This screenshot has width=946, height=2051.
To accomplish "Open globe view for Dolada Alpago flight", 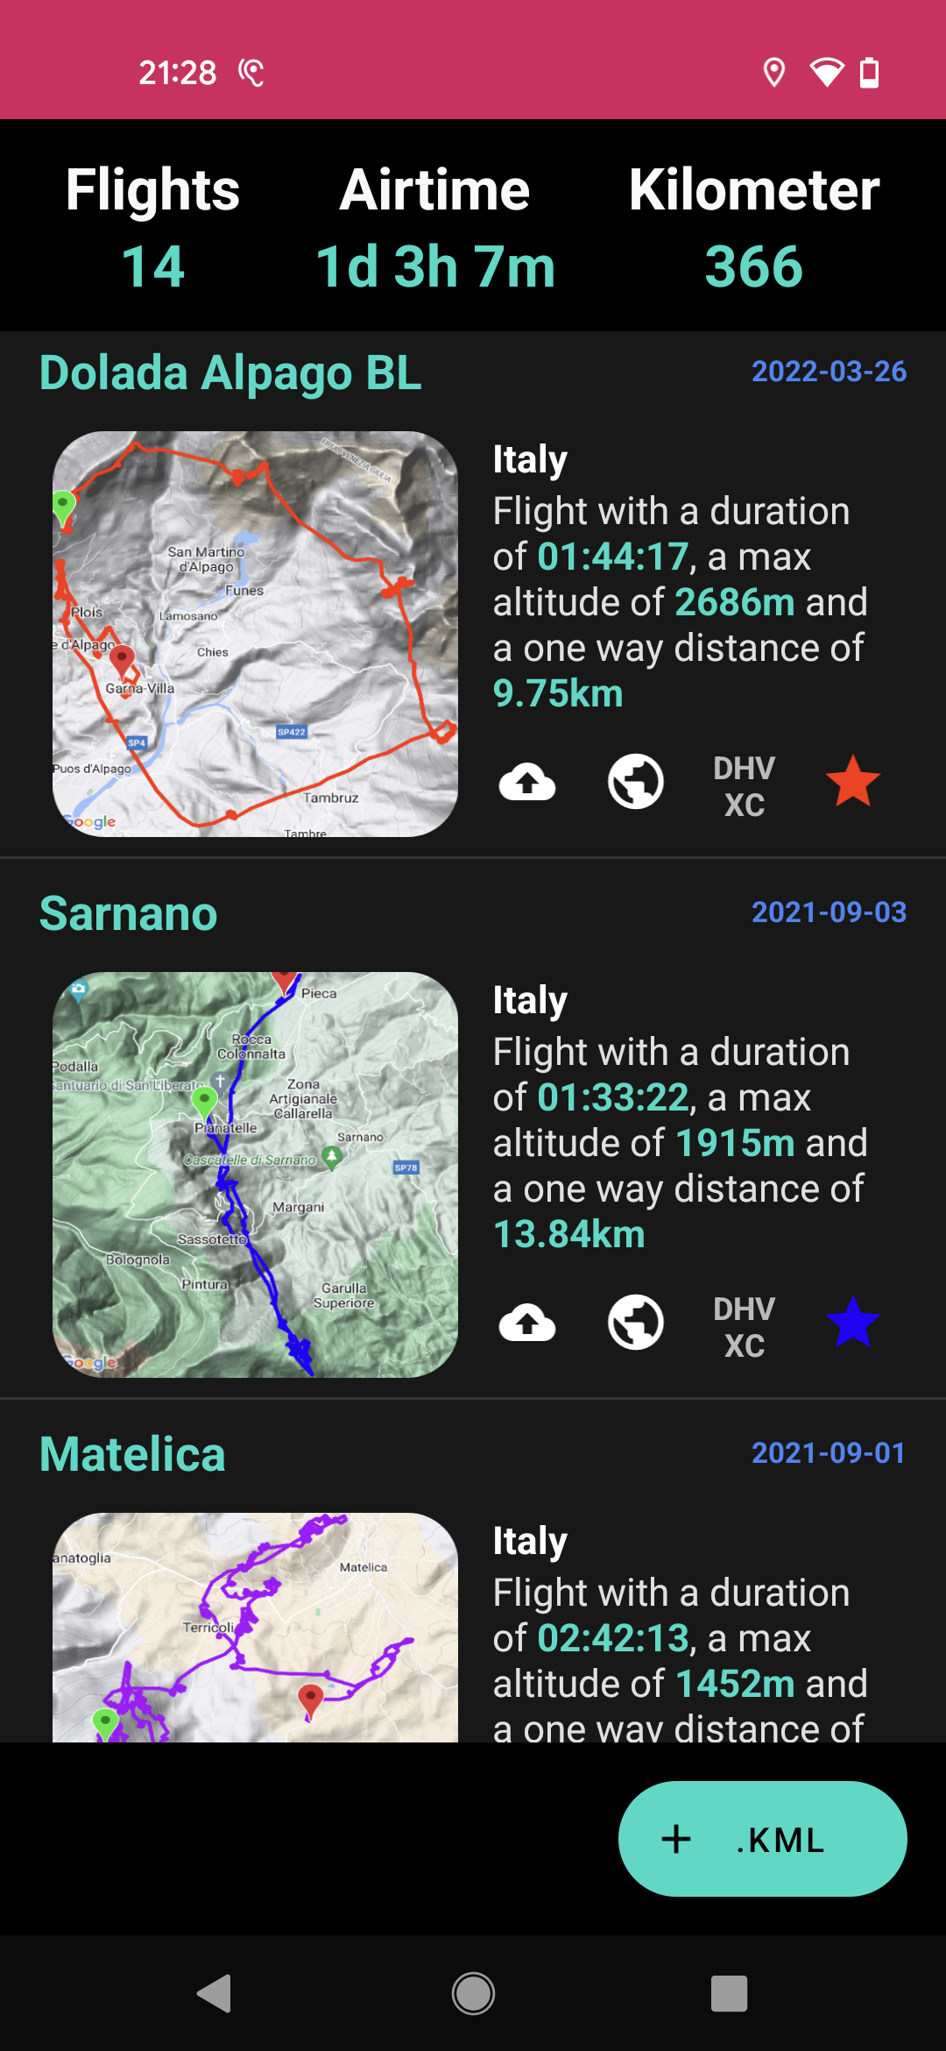I will [x=636, y=781].
